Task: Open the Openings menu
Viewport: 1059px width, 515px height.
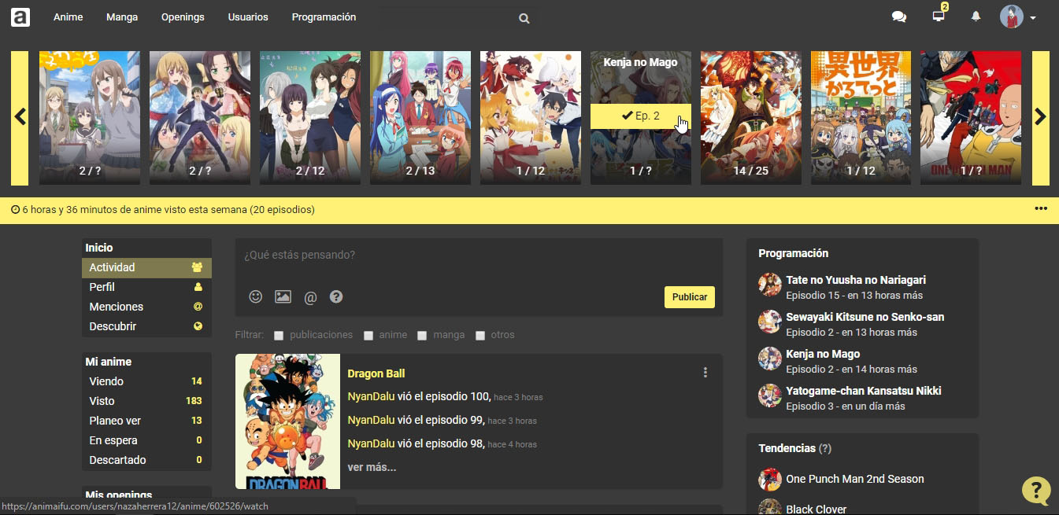Action: click(183, 17)
